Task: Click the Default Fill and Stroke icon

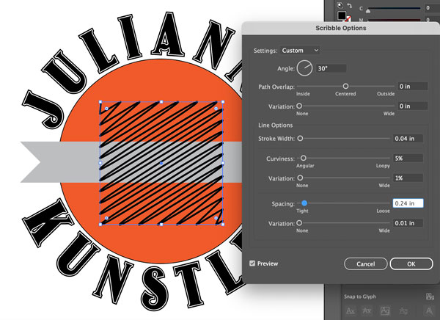Action: click(x=340, y=5)
